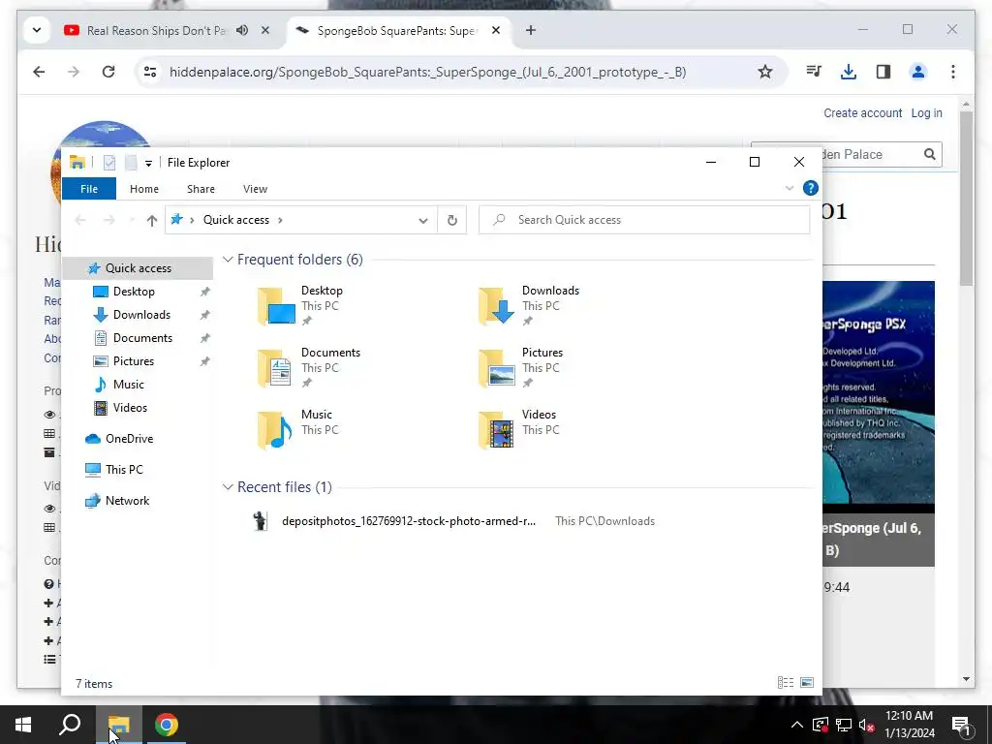
Task: Select Pictures in the navigation pane
Action: click(133, 361)
